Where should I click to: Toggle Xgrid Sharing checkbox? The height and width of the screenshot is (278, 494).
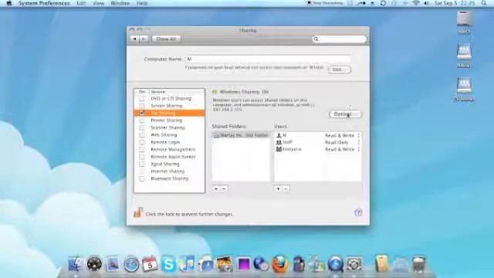tap(142, 164)
